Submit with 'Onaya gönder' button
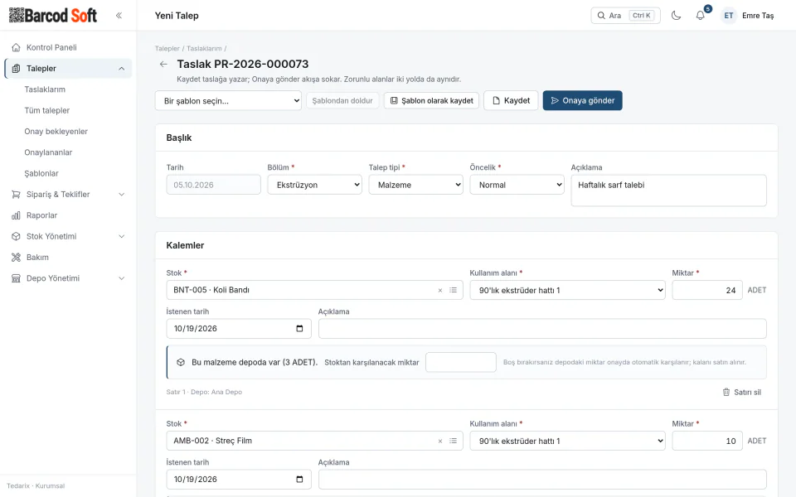Screen dimensions: 796x497 coord(582,100)
